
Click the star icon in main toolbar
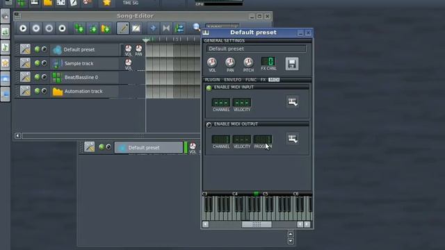[106, 3]
